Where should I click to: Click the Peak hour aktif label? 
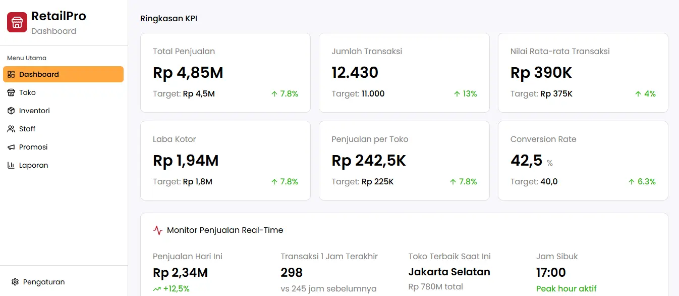click(567, 288)
